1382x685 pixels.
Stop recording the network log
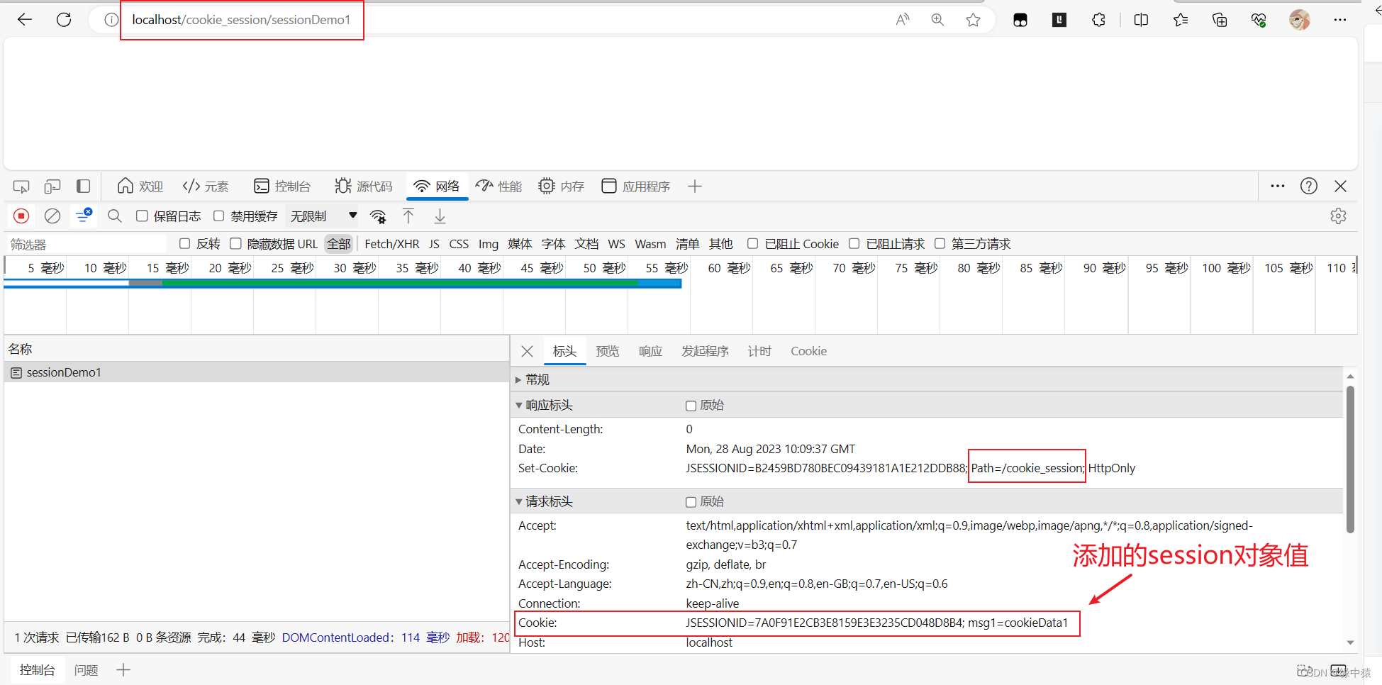point(21,216)
